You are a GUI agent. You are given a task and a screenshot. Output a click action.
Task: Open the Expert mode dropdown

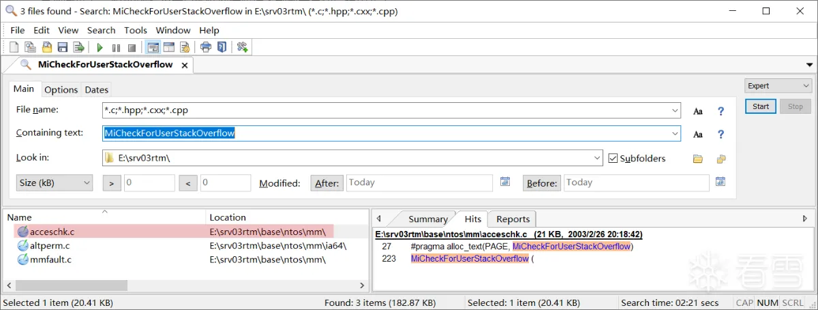pos(778,86)
